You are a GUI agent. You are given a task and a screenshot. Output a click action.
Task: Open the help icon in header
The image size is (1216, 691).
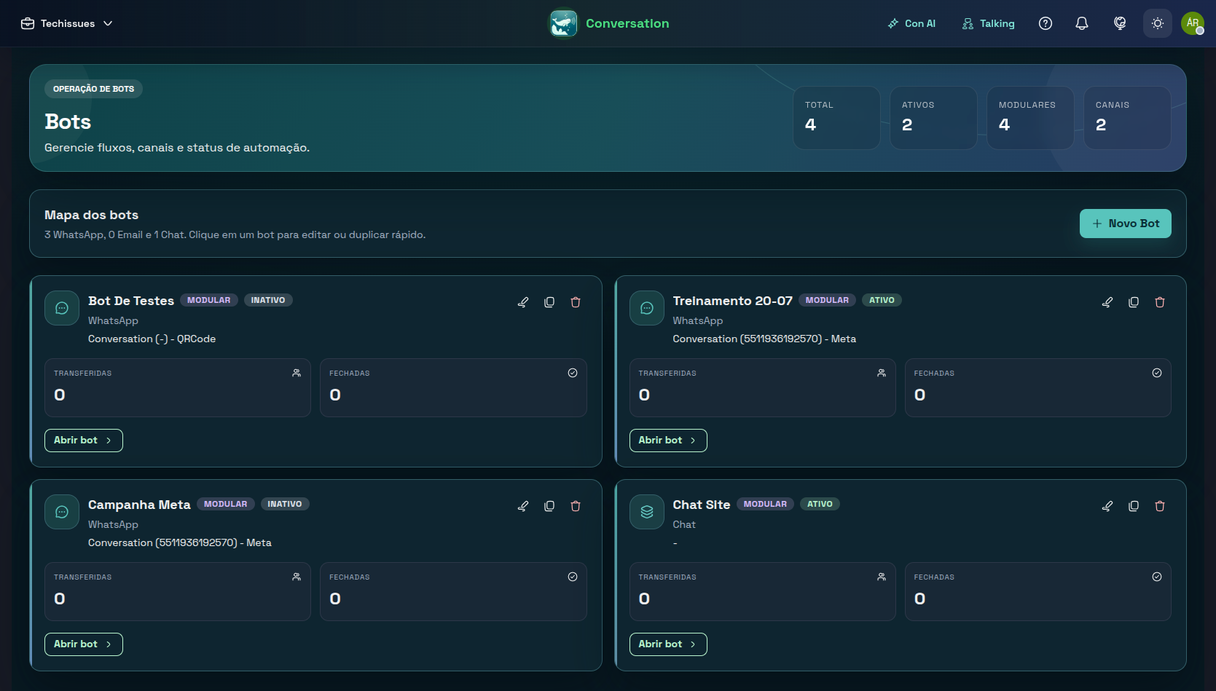[x=1046, y=23]
